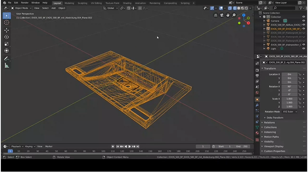The width and height of the screenshot is (308, 172).
Task: Open the Tool properties tab
Action: click(257, 63)
